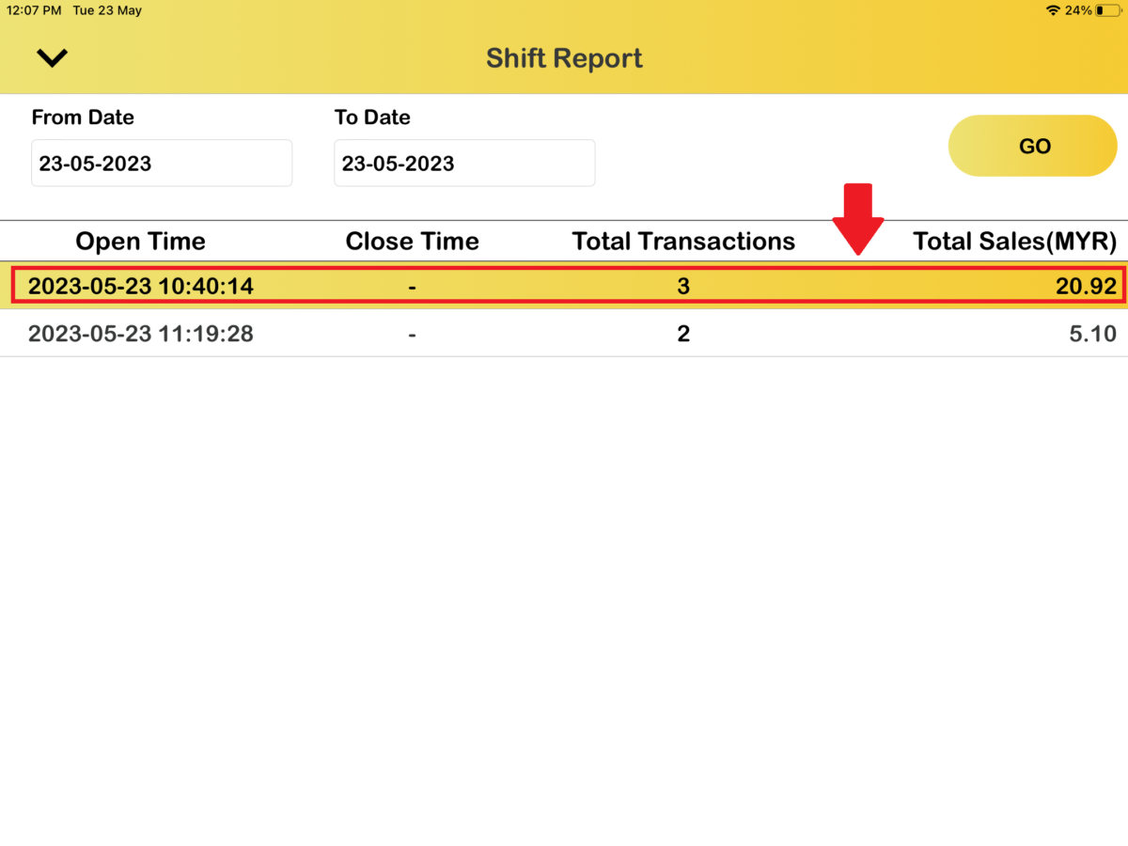Viewport: 1128px width, 846px height.
Task: Click the Total Transactions column header
Action: tap(683, 241)
